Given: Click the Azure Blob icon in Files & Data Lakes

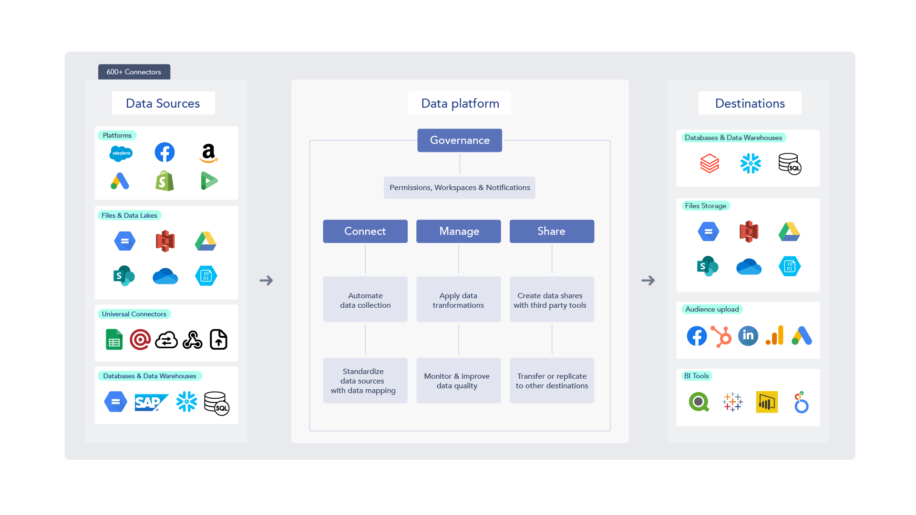Looking at the screenshot, I should click(206, 276).
